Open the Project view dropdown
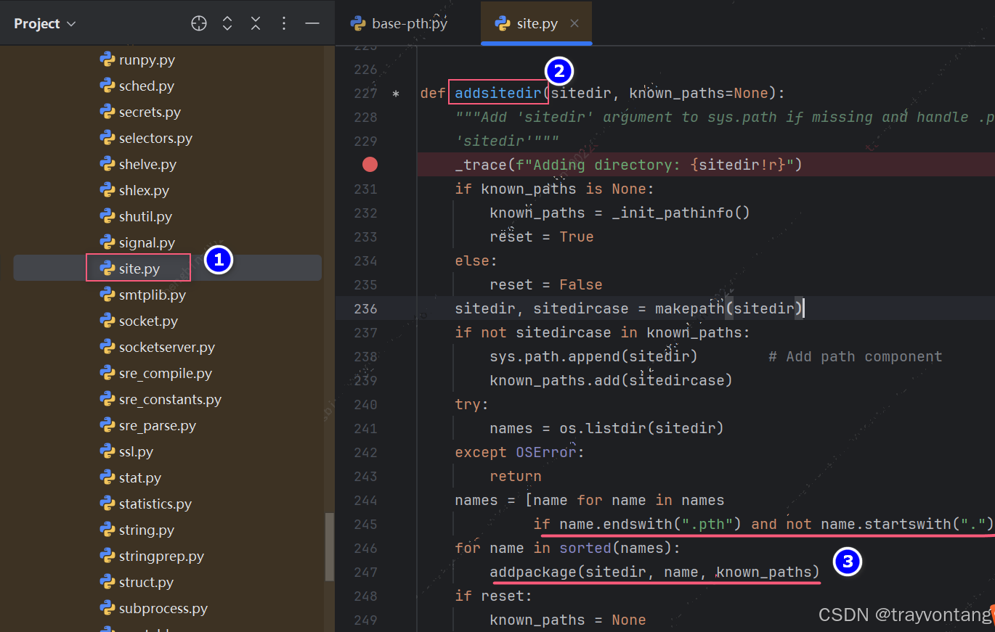The height and width of the screenshot is (632, 995). tap(45, 23)
